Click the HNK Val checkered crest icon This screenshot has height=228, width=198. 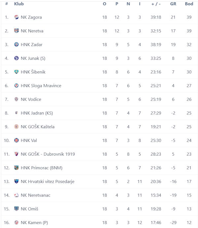16,140
